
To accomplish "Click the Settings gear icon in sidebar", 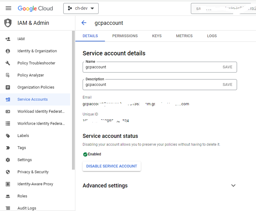I will [x=8, y=160].
